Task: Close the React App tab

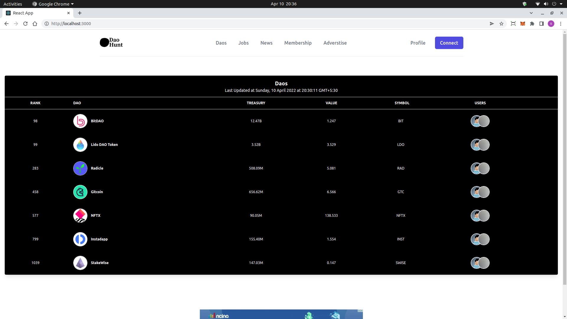Action: click(x=69, y=13)
